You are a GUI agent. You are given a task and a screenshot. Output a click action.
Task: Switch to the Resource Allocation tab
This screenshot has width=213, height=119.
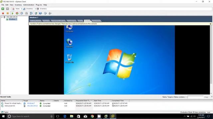tap(59, 21)
